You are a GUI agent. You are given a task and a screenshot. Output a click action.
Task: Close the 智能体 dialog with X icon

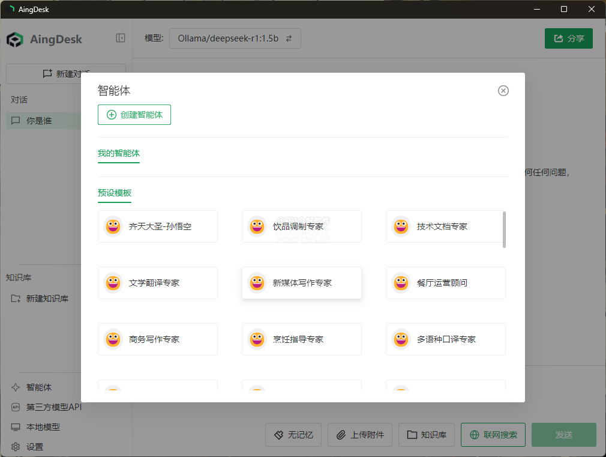click(x=503, y=91)
